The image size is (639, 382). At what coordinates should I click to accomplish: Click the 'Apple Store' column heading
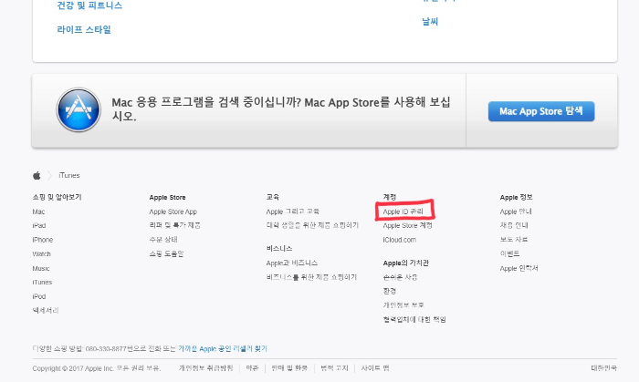[x=167, y=197]
